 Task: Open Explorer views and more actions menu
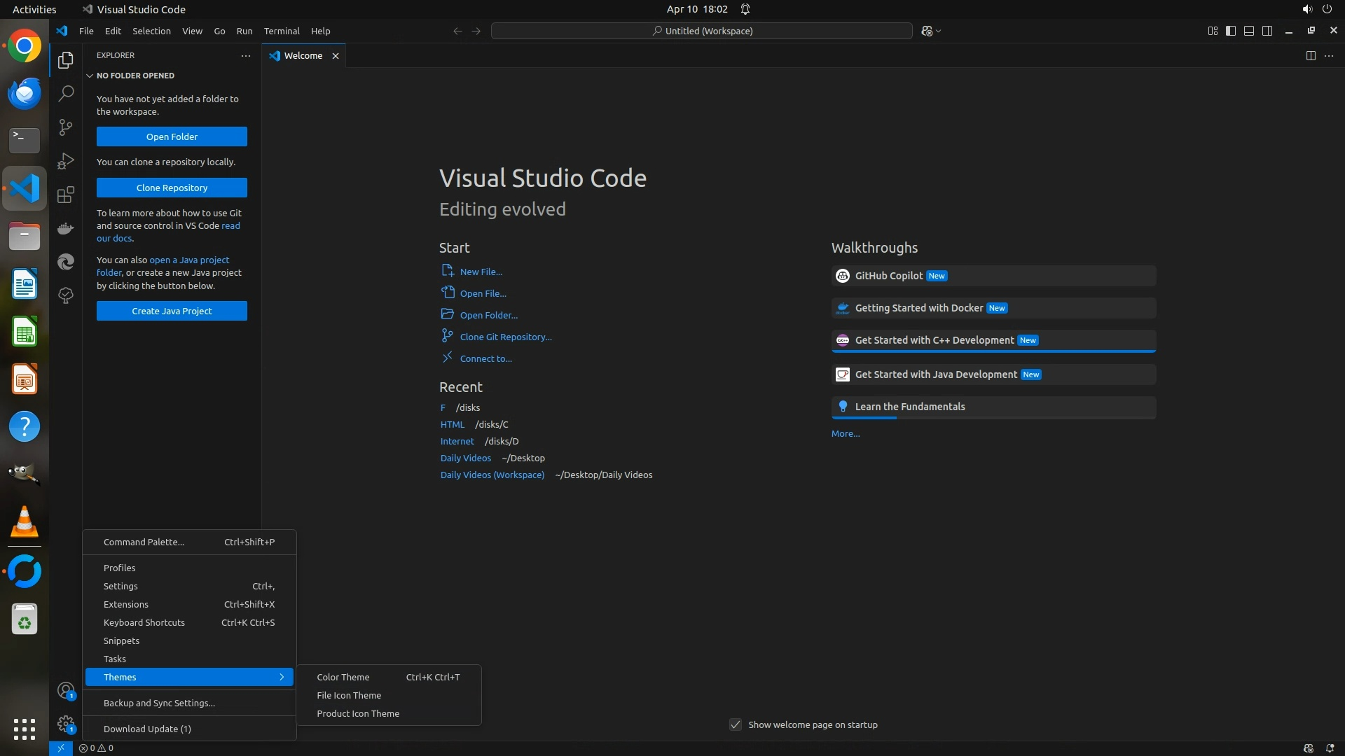[x=245, y=55]
